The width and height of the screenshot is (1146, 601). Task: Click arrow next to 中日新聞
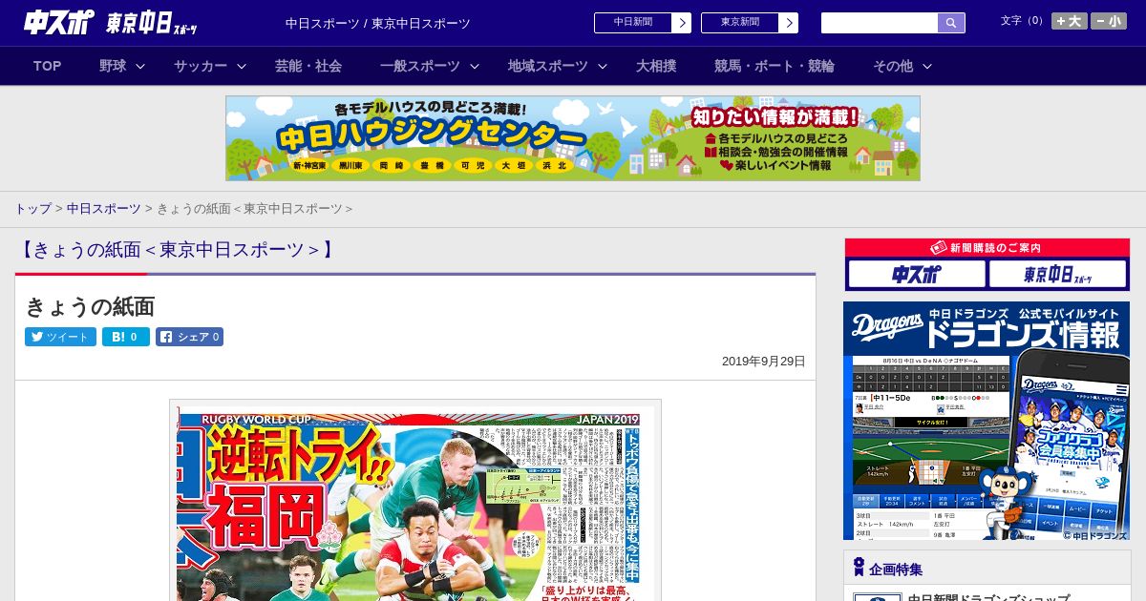[682, 23]
